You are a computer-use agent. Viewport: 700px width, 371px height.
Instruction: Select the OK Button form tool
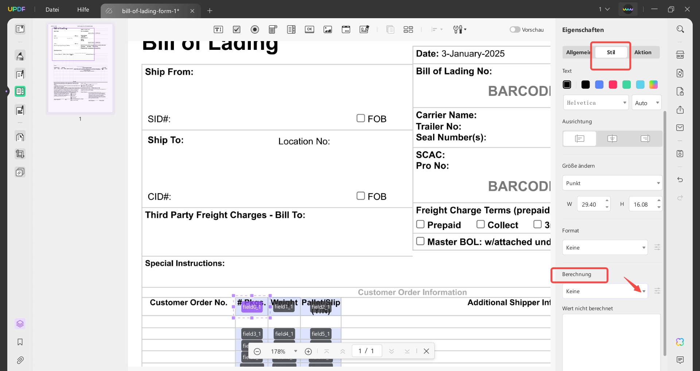point(310,29)
